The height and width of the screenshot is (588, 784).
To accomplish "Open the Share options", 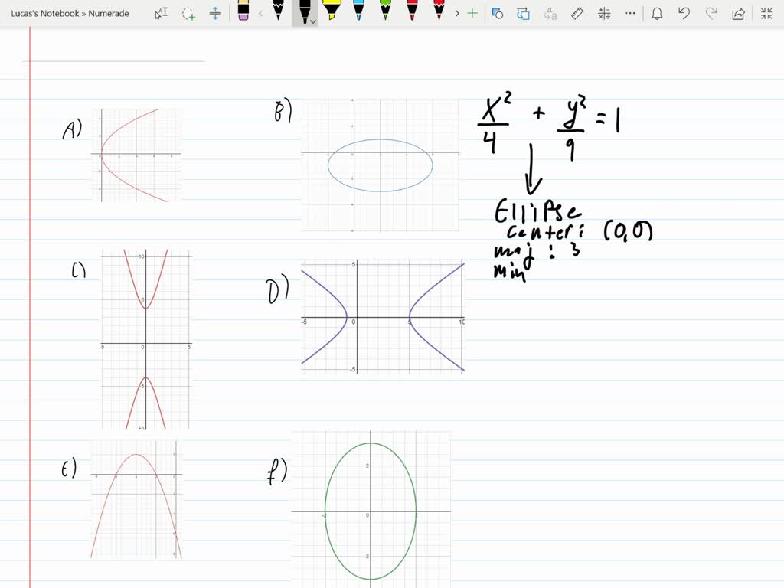I will pos(739,13).
